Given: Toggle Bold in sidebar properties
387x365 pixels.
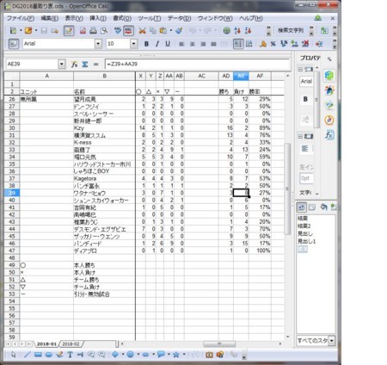Looking at the screenshot, I should [305, 99].
